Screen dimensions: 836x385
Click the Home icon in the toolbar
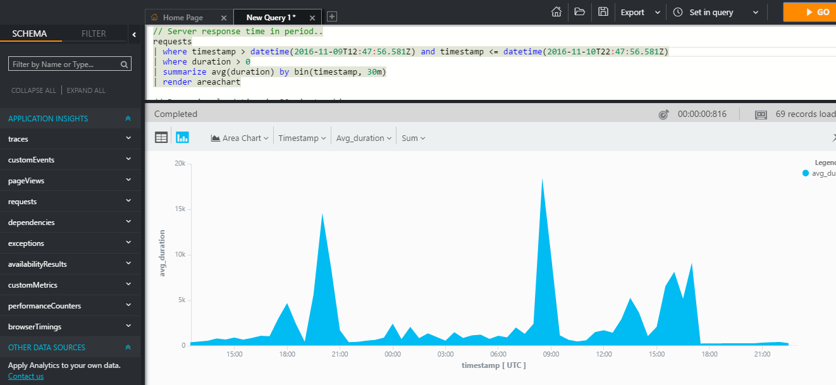point(555,12)
